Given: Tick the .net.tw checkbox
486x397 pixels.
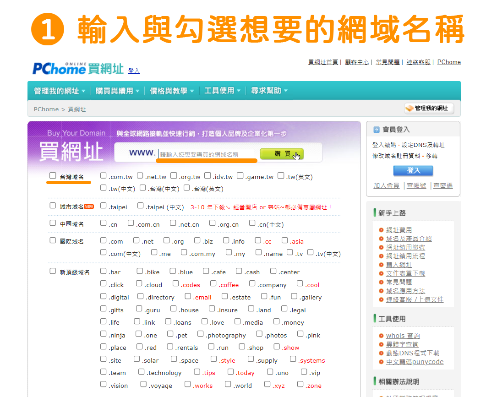Looking at the screenshot, I should tap(140, 176).
